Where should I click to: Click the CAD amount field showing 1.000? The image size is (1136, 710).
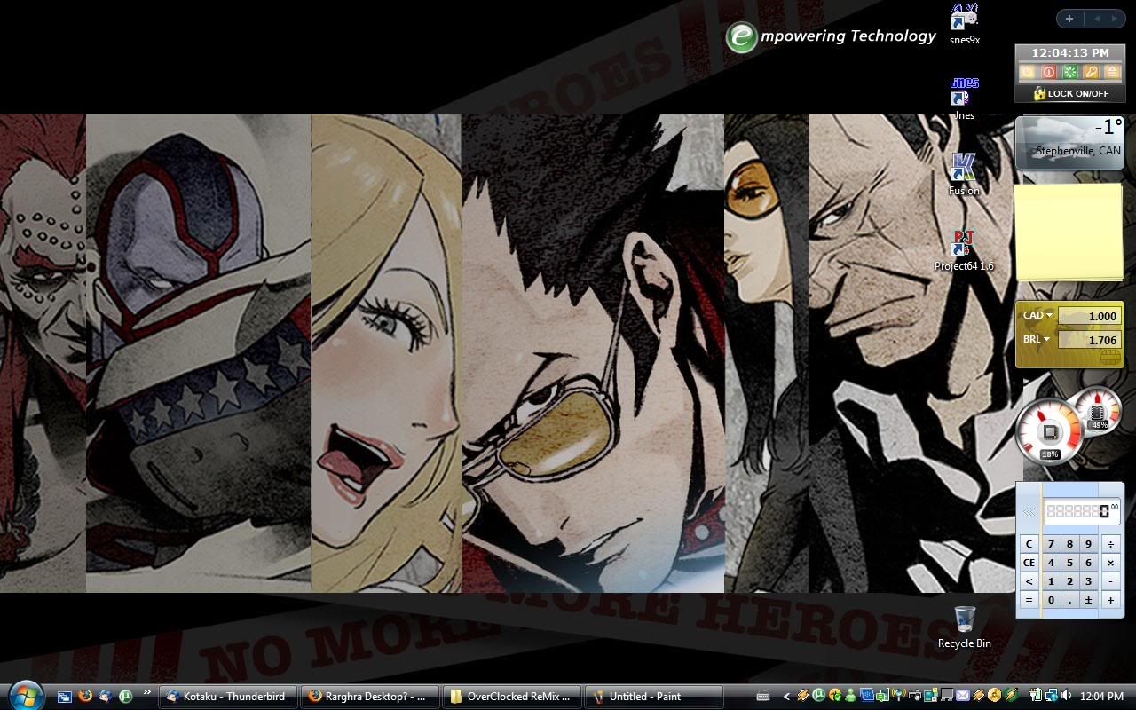tap(1089, 316)
